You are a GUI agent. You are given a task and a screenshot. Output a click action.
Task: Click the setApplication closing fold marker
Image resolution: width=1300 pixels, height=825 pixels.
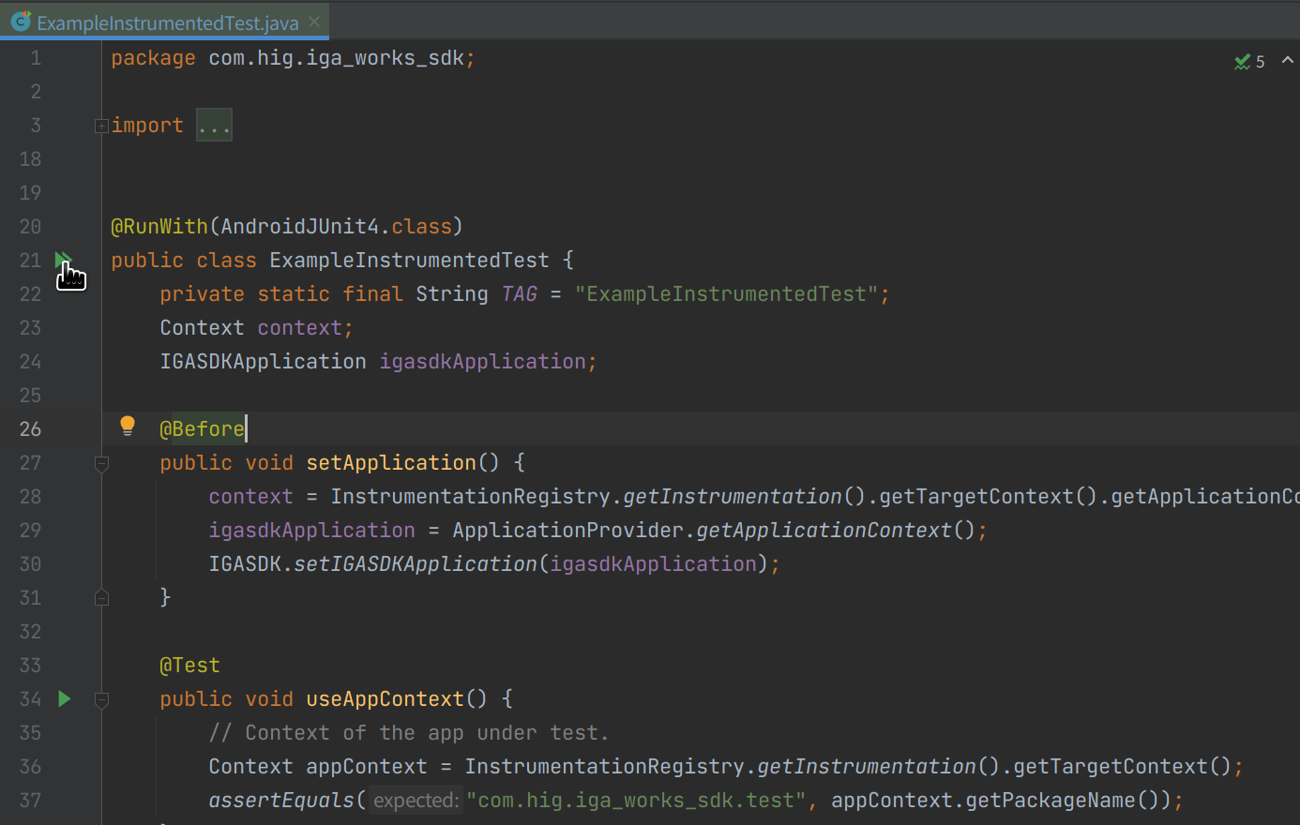click(101, 597)
